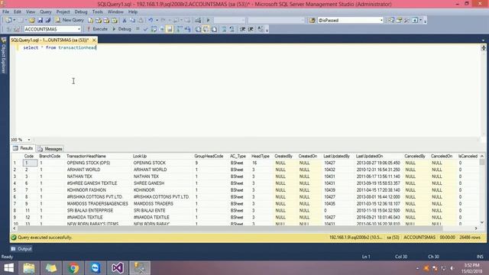This screenshot has height=275, width=489.
Task: Open Google Chrome from the taskbar
Action: coord(73,268)
